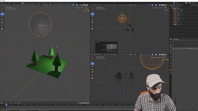Click the Add menu in the perspective viewport header
Screen dimensions: 198x111
coord(21,5)
